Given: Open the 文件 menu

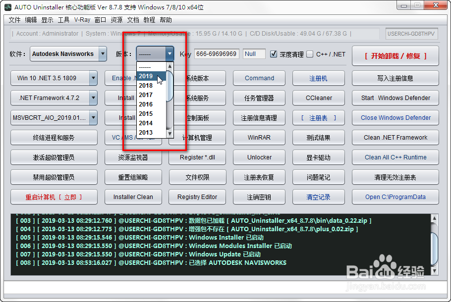Looking at the screenshot, I should [14, 20].
